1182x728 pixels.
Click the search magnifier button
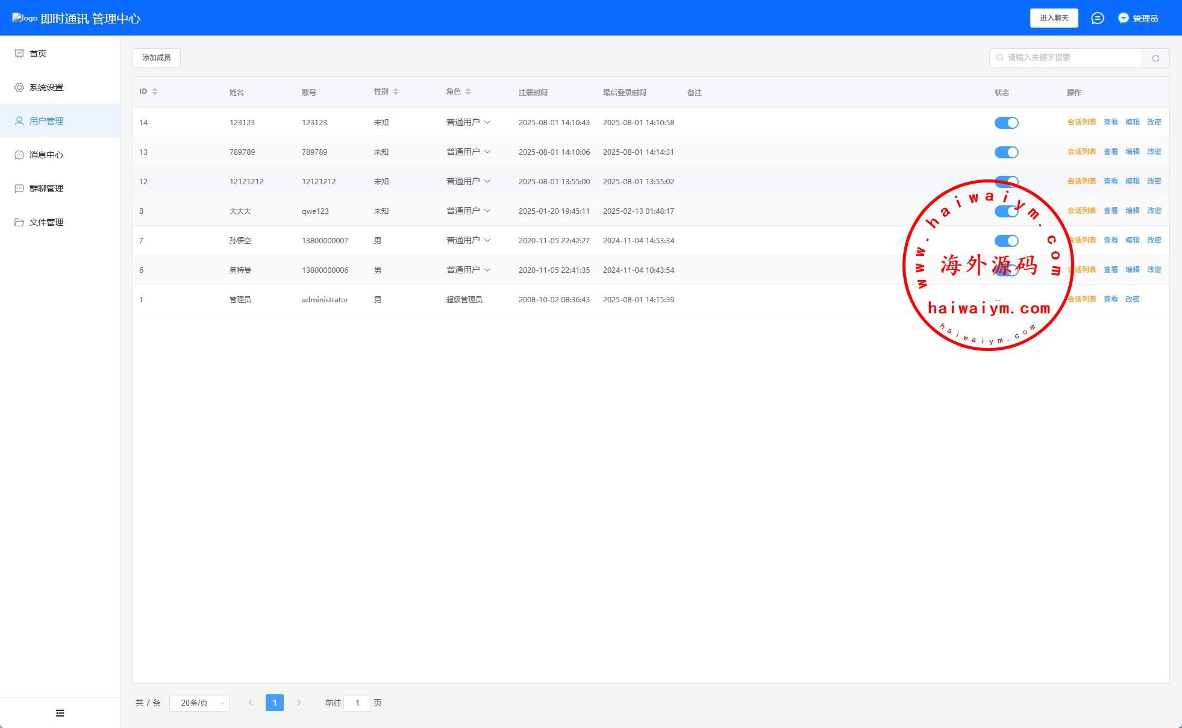coord(1155,58)
